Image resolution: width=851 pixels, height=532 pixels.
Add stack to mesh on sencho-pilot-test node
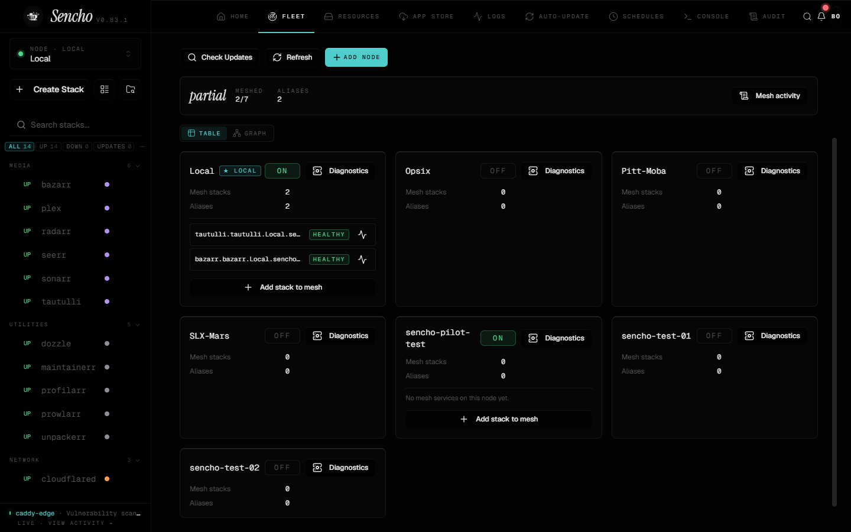499,419
